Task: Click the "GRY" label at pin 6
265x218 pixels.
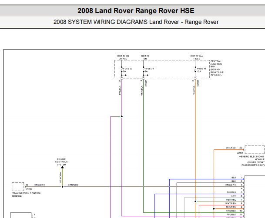Action: click(x=234, y=196)
